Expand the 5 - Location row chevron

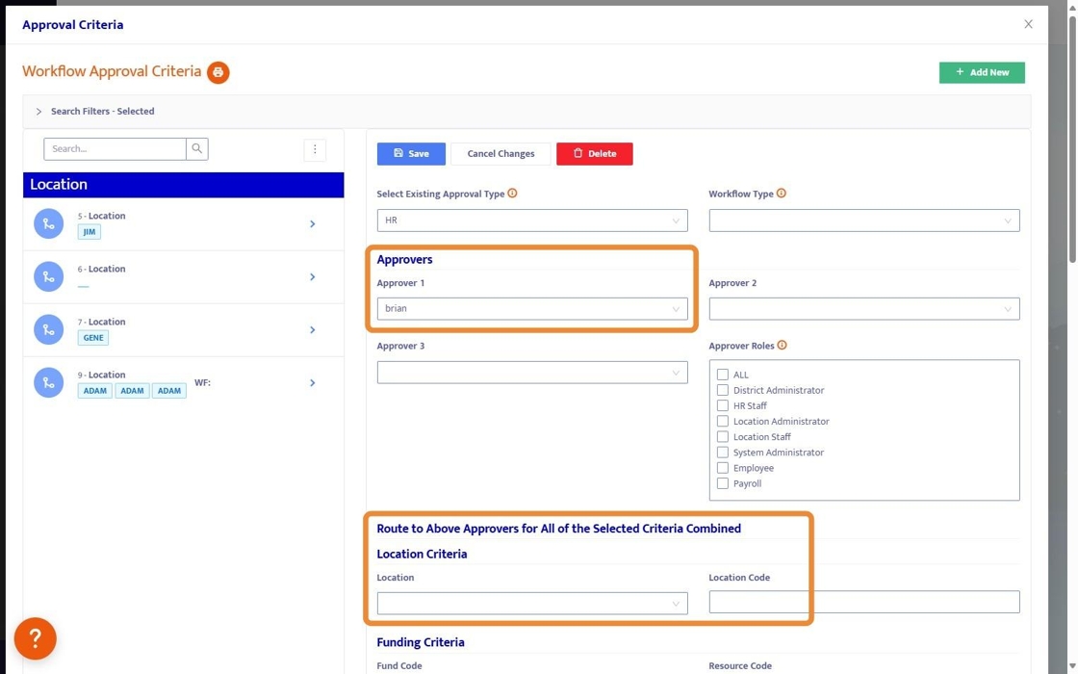point(312,224)
